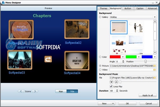This screenshot has height=107, width=160.
Task: Select the dancing couple gallery thumbnail
Action: pyautogui.click(x=136, y=27)
